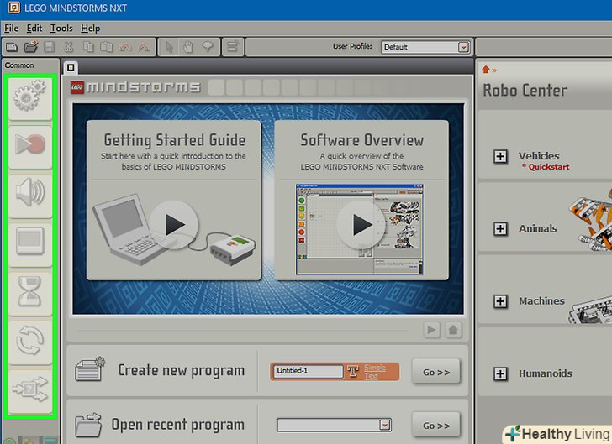Click the LEGO Mindstorms logo banner
The width and height of the screenshot is (612, 444).
(135, 87)
